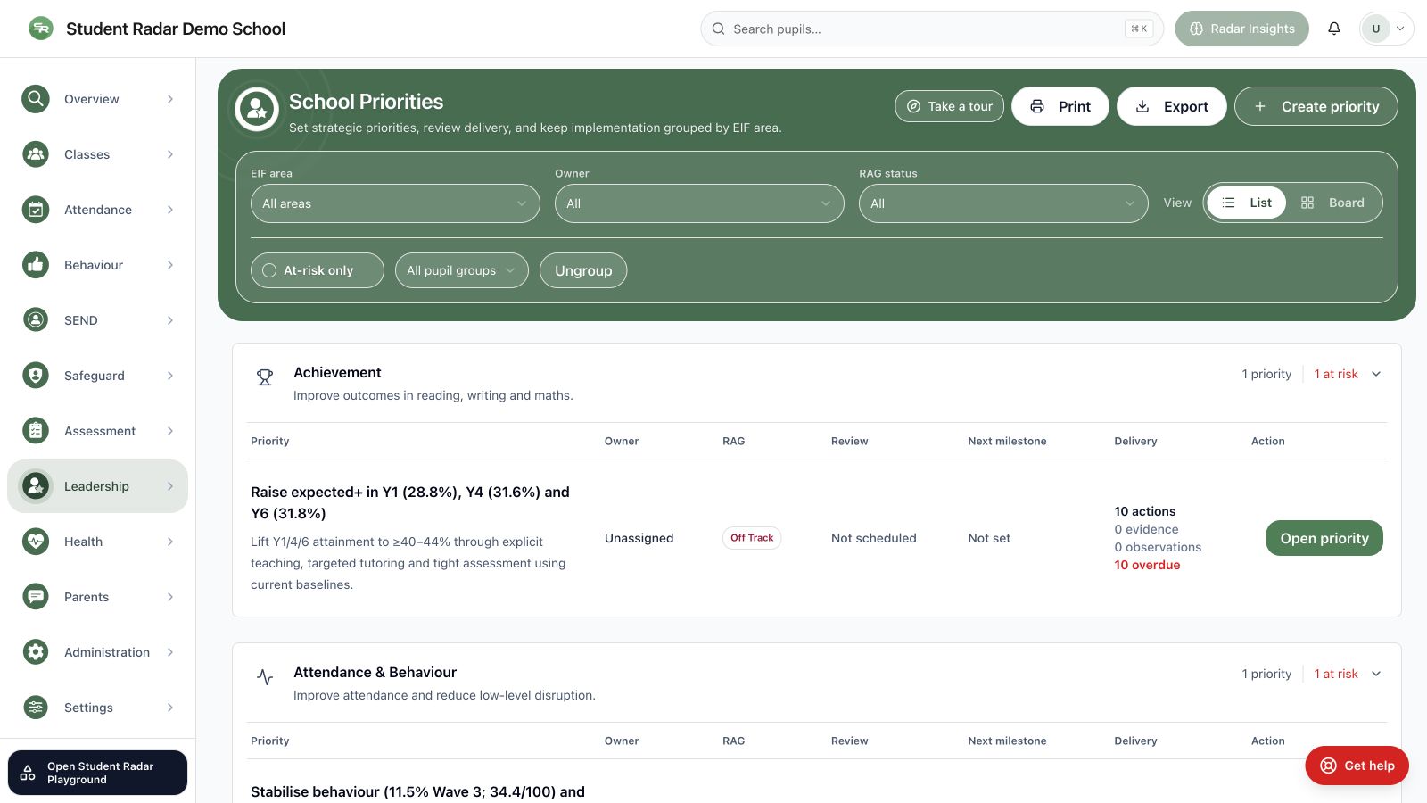Viewport: 1427px width, 803px height.
Task: Open the Assessment clipboard icon
Action: 36,431
